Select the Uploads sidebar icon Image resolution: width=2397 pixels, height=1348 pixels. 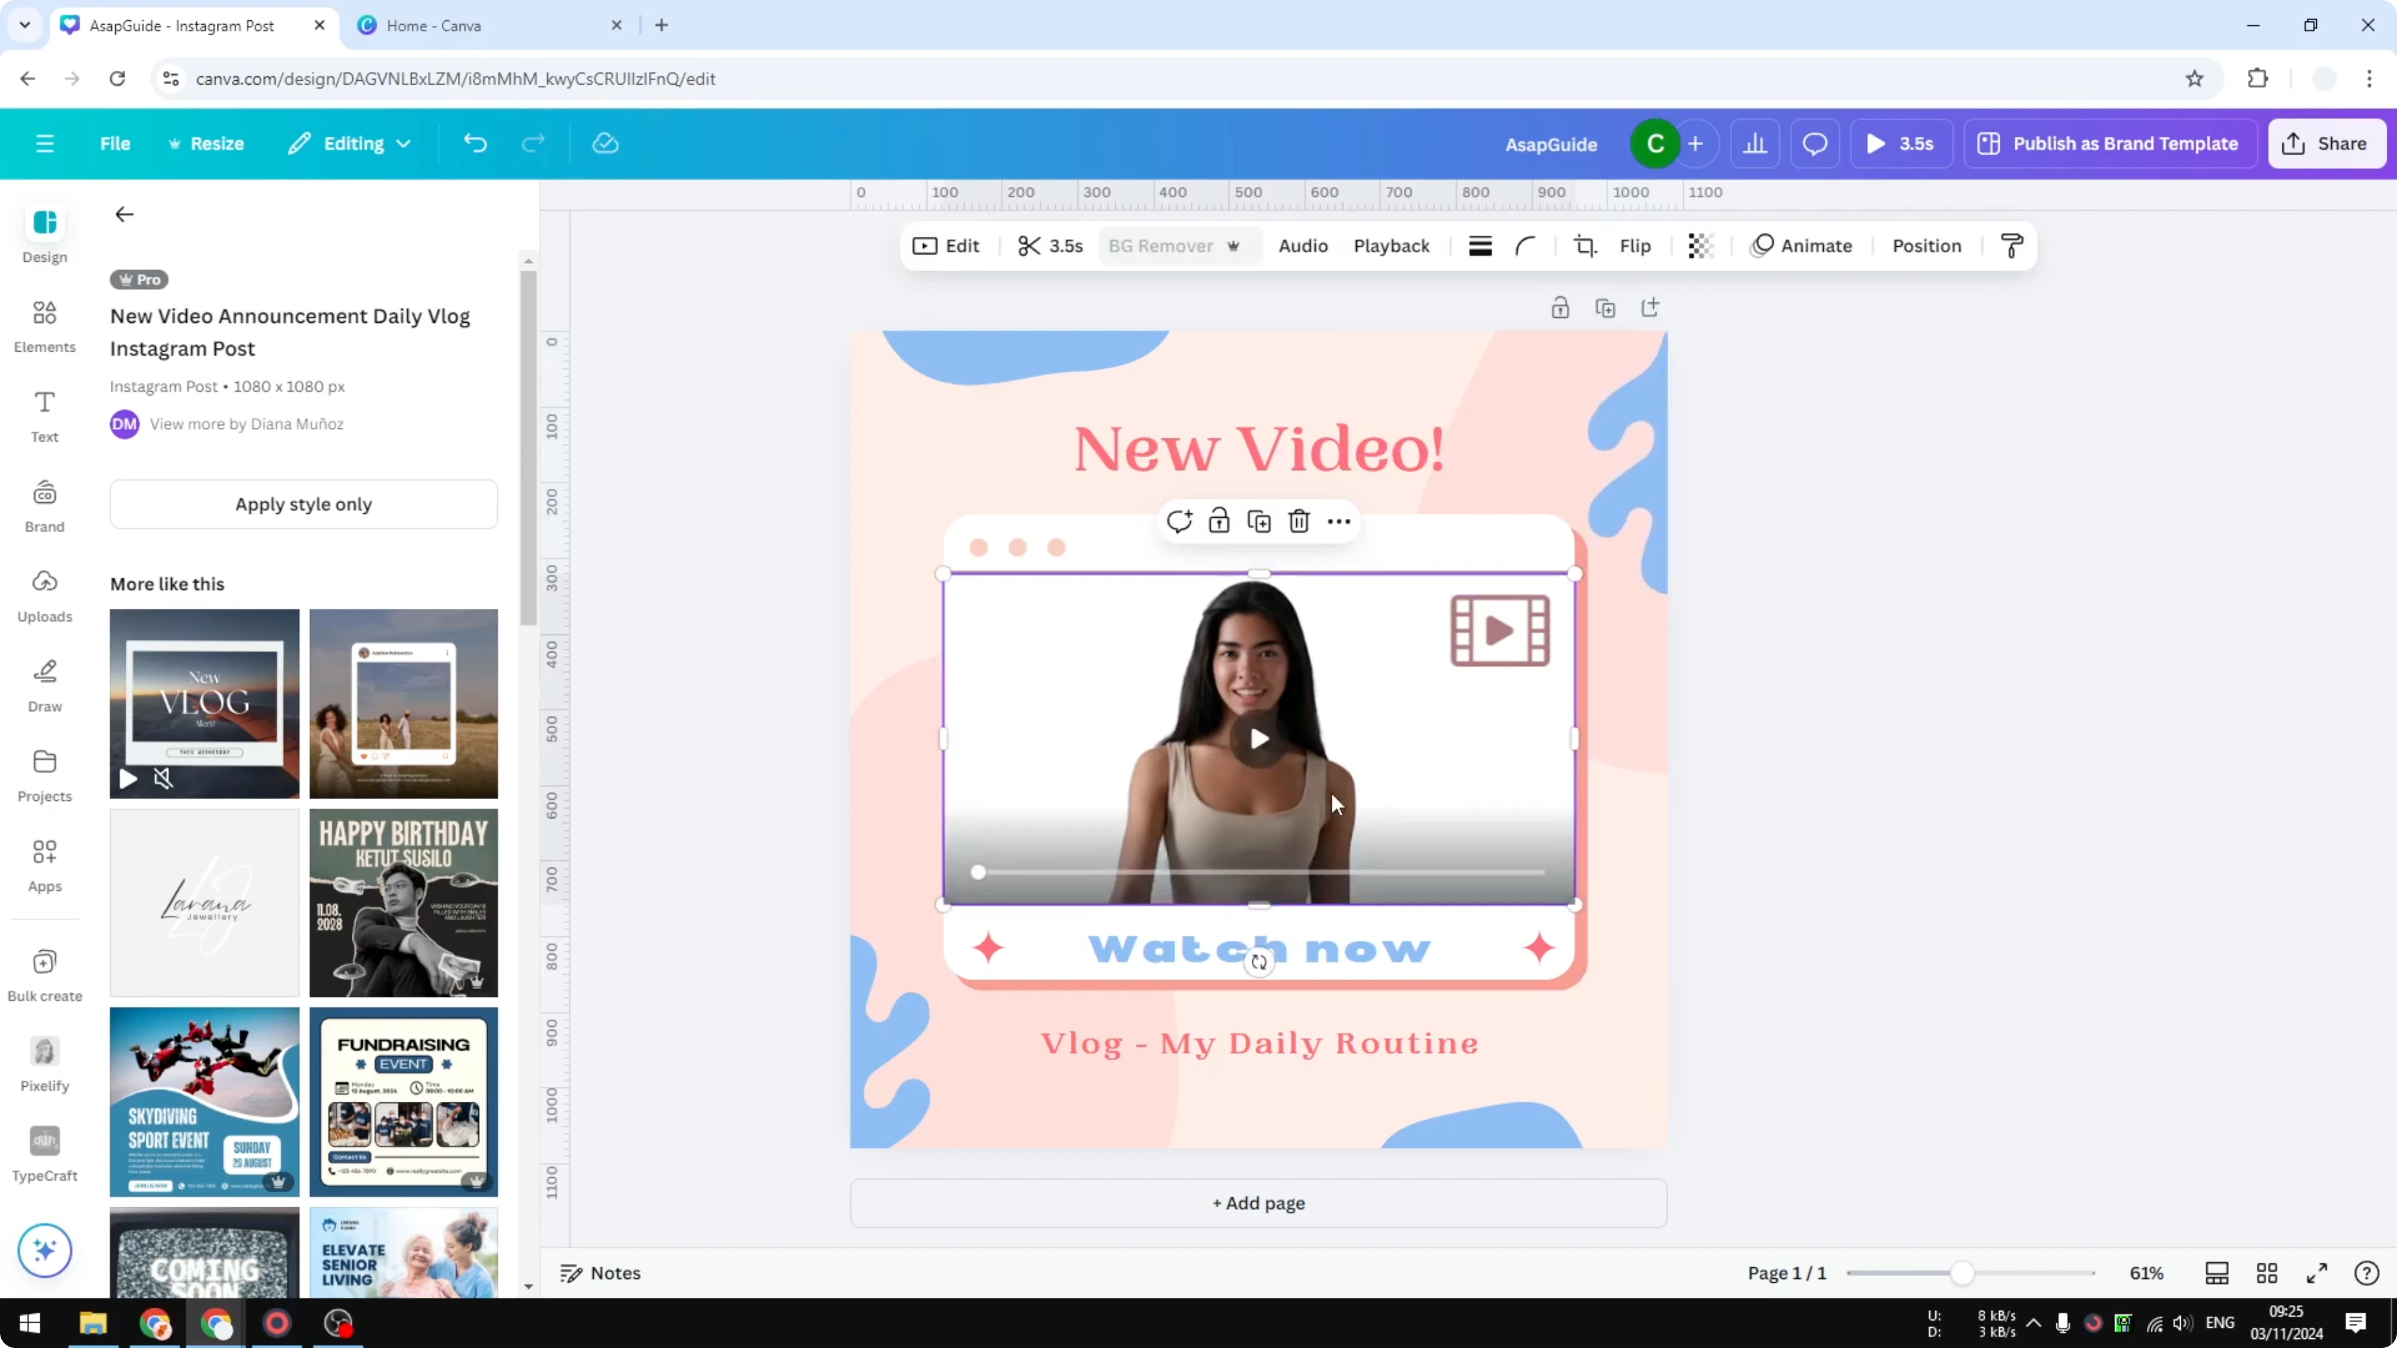pos(44,595)
